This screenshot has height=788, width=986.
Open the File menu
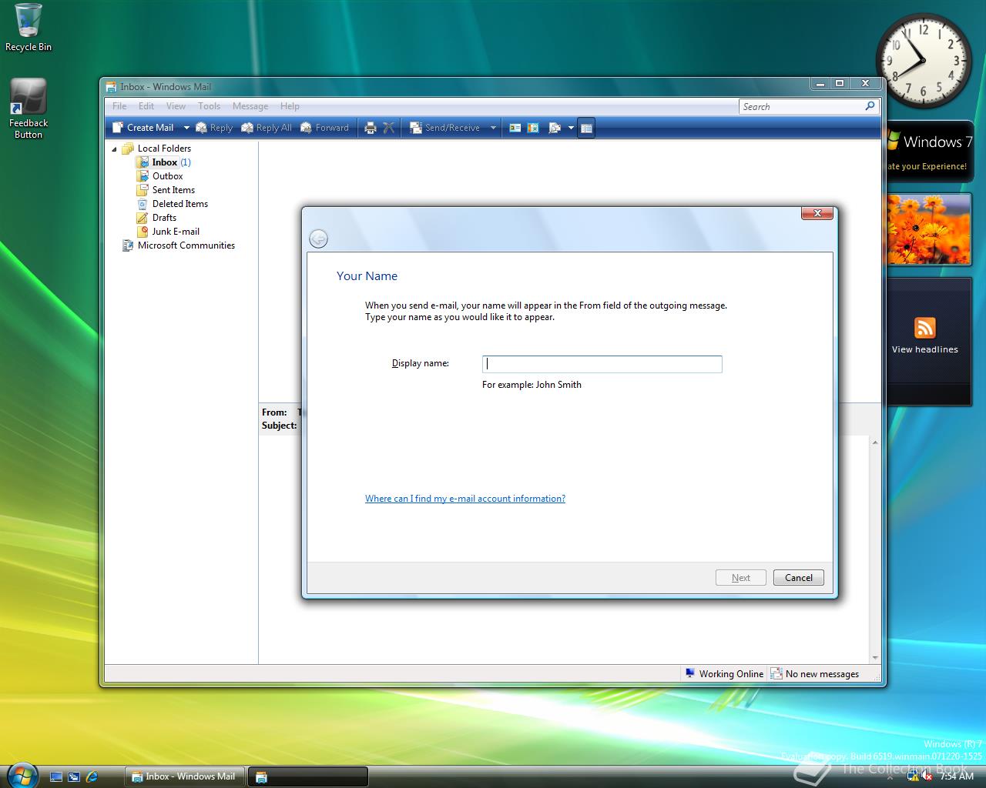[119, 106]
